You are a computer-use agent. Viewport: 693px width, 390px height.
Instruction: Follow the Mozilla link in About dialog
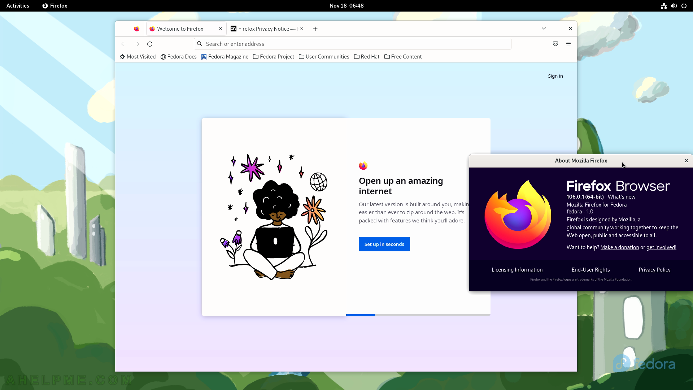pos(627,220)
